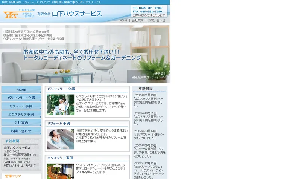286x179 pixels.
Task: Open 会社案内 link in top navigation
Action: coord(138,21)
